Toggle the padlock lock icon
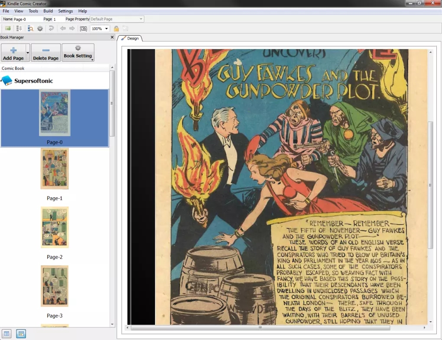 [x=116, y=29]
